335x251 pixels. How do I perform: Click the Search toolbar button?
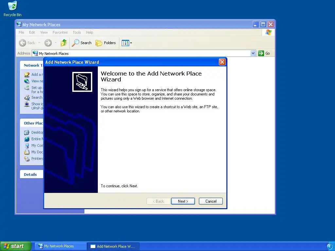point(81,43)
